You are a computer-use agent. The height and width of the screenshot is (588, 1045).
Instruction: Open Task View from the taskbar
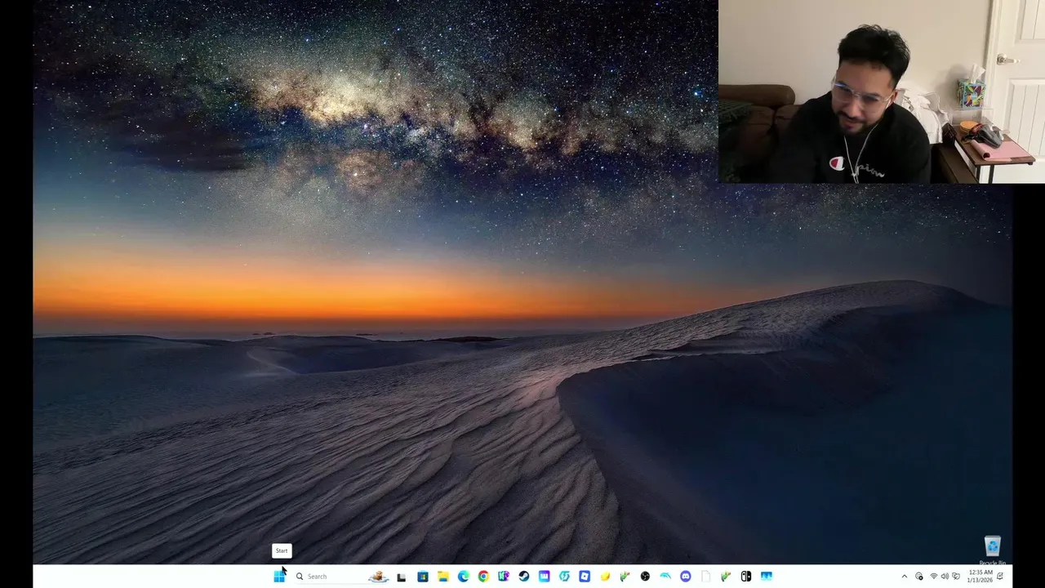tap(401, 577)
